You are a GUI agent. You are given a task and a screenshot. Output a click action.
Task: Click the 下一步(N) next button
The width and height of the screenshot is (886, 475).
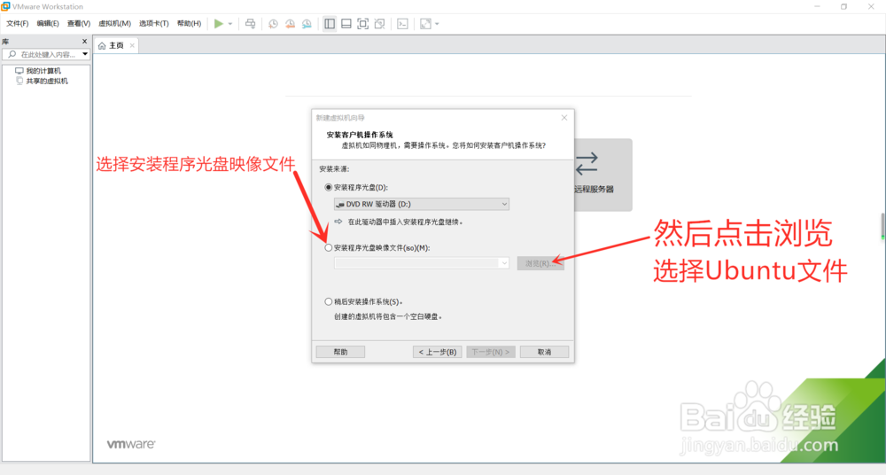(x=491, y=352)
